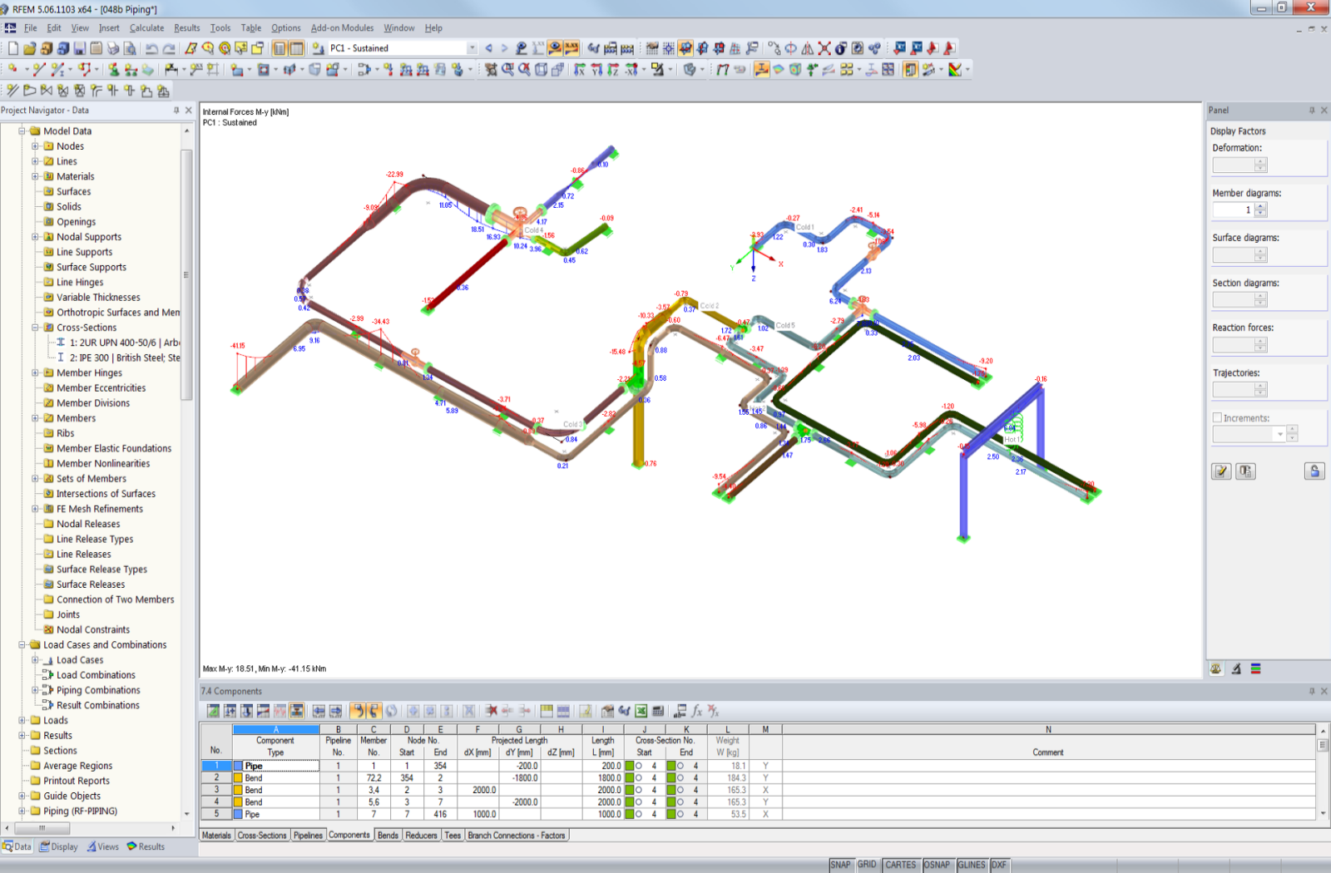Toggle the show result values icon
Screen dimensions: 1331x873
pos(571,48)
